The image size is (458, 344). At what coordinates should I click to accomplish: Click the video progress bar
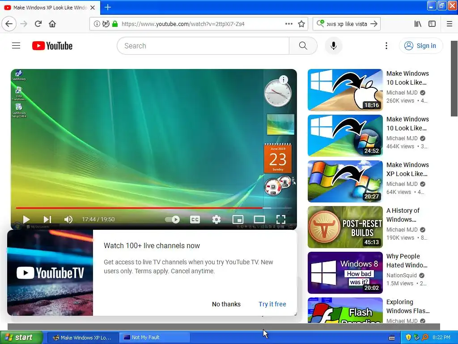click(x=154, y=208)
